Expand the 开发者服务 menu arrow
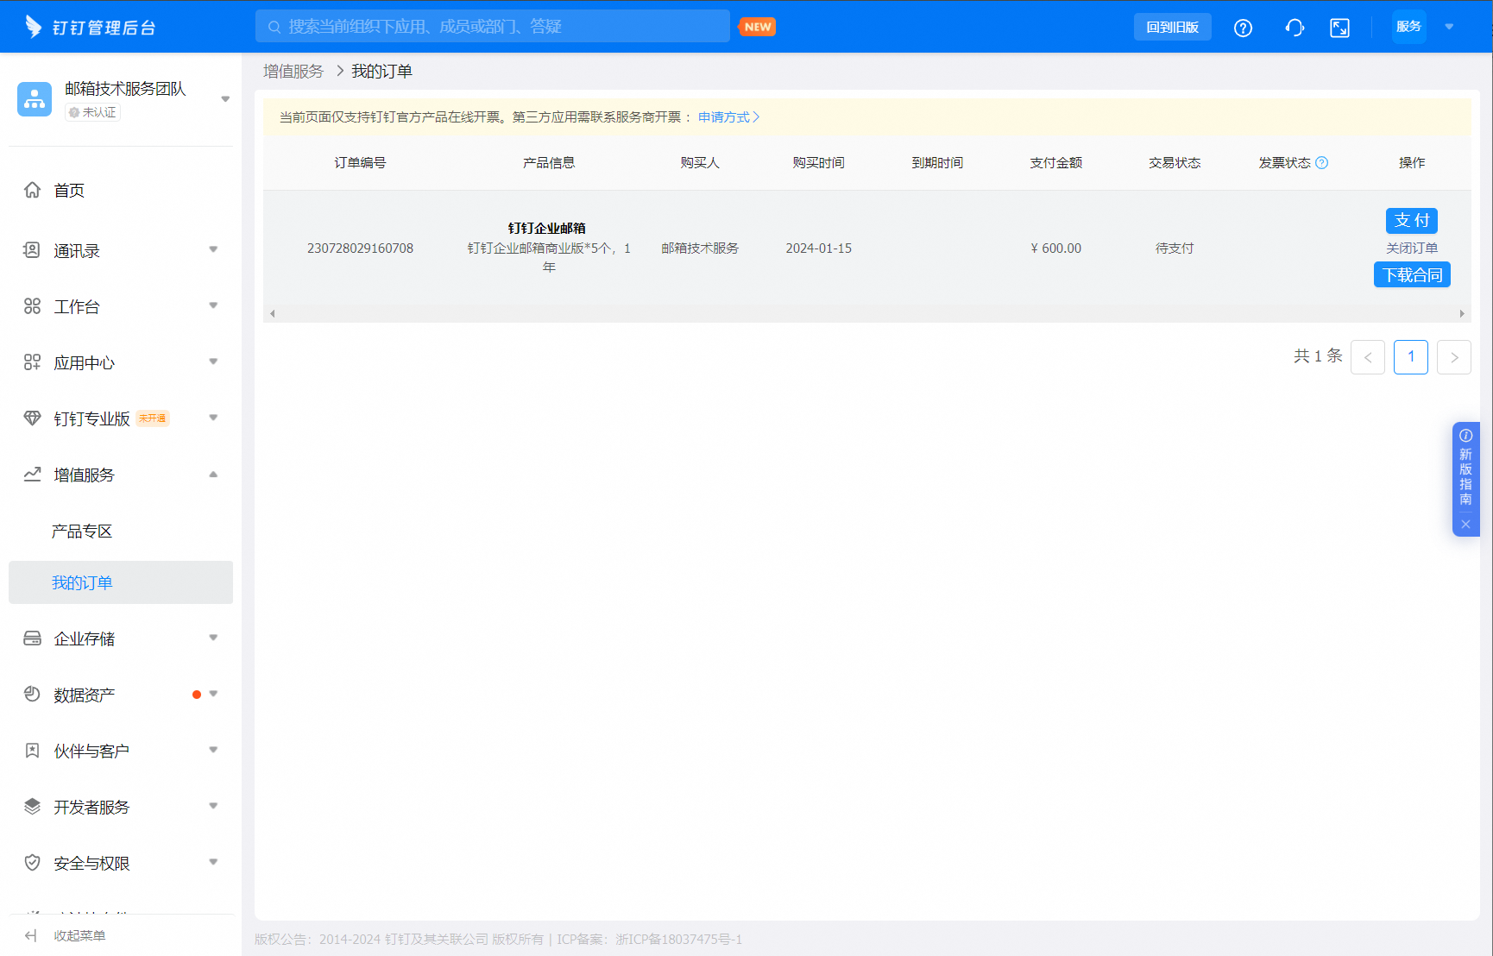 point(213,806)
